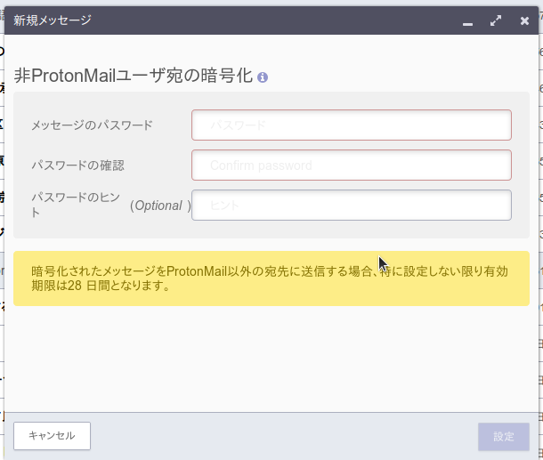Click the (Optional) text
Screen dimensions: 543x460
pyautogui.click(x=160, y=206)
